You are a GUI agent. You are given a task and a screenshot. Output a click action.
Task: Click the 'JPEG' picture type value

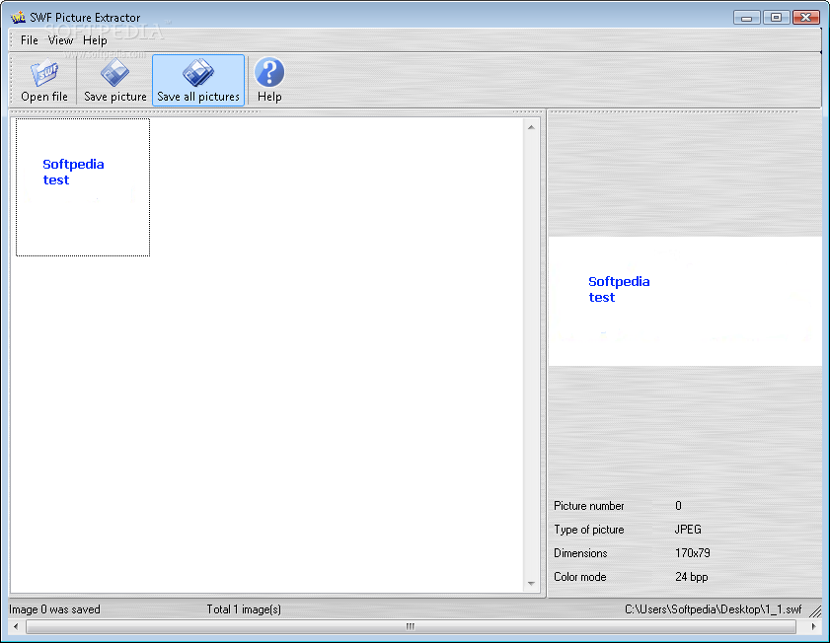click(688, 530)
